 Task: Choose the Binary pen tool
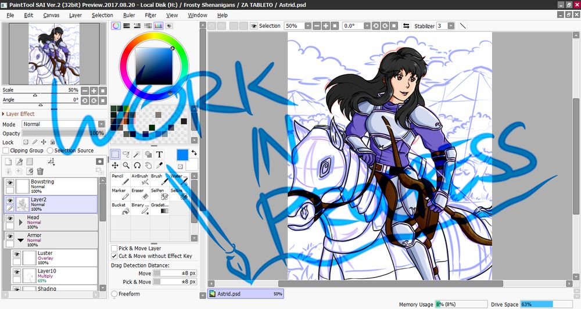pyautogui.click(x=140, y=208)
